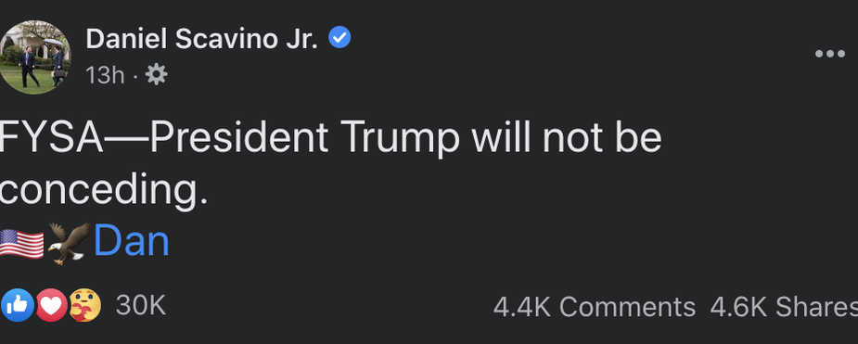Click the American flag emoji in the post
Image resolution: width=858 pixels, height=344 pixels.
click(21, 243)
